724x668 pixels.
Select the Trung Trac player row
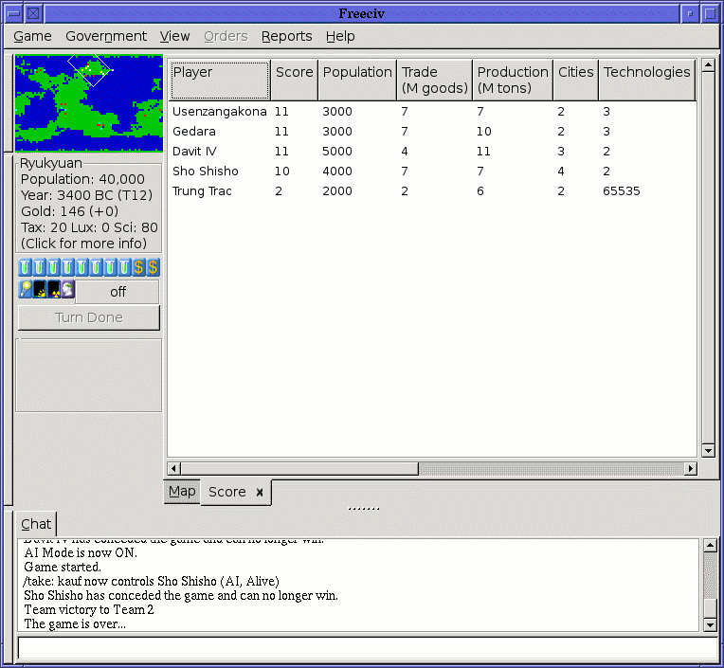(x=432, y=190)
